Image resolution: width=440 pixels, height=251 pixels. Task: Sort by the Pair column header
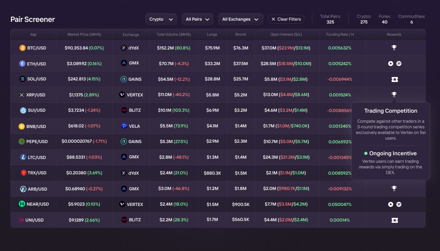[34, 35]
